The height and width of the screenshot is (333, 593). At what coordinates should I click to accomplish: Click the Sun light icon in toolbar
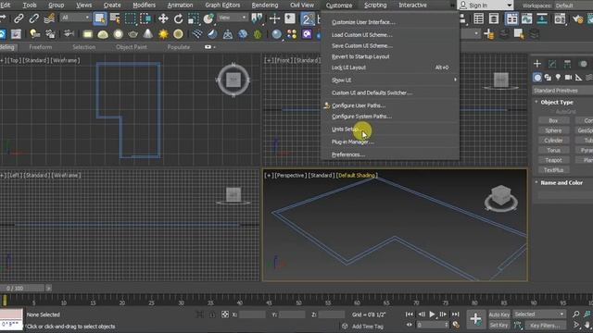(x=163, y=34)
